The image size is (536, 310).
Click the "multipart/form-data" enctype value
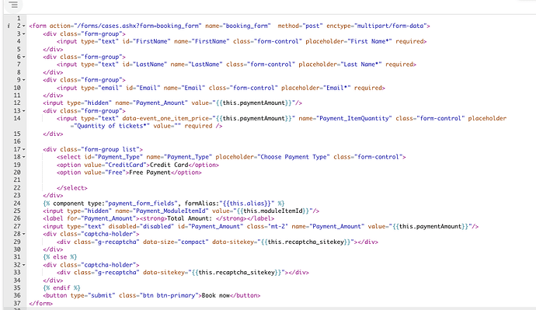pos(390,26)
